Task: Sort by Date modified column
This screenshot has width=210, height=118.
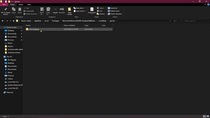Action: 73,25
